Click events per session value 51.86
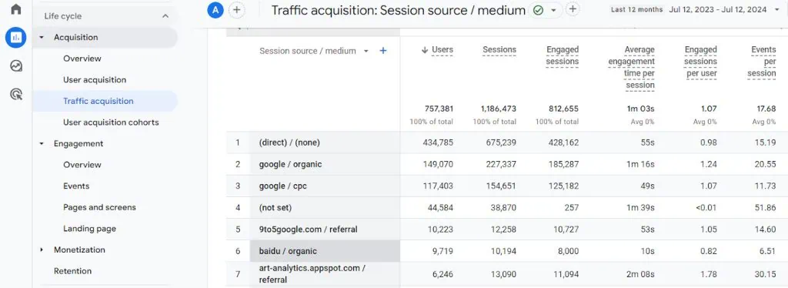 point(766,208)
